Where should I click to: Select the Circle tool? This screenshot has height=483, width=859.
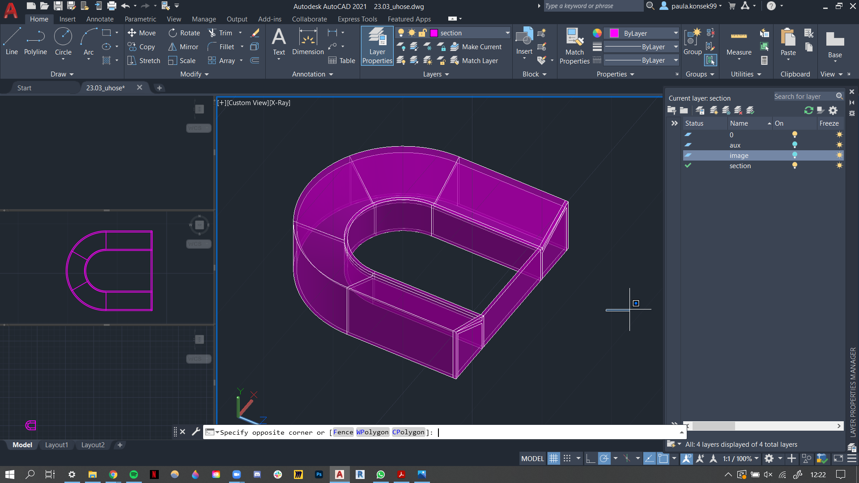[63, 41]
